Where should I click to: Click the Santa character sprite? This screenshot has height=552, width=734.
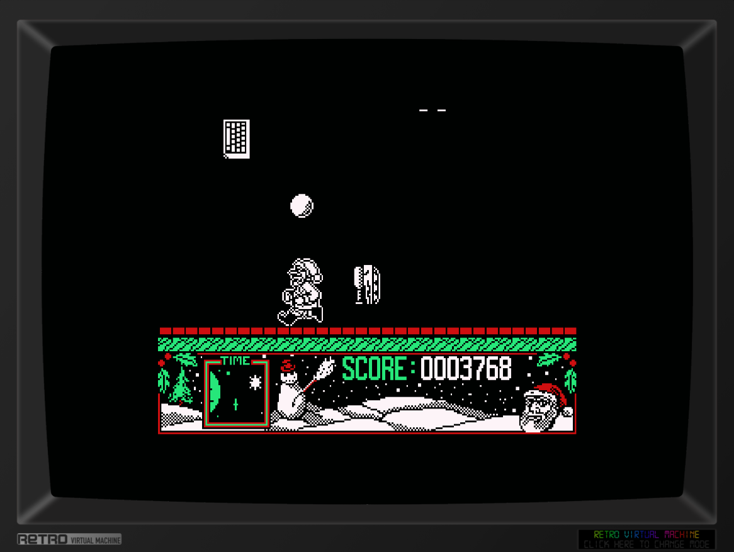[x=301, y=291]
